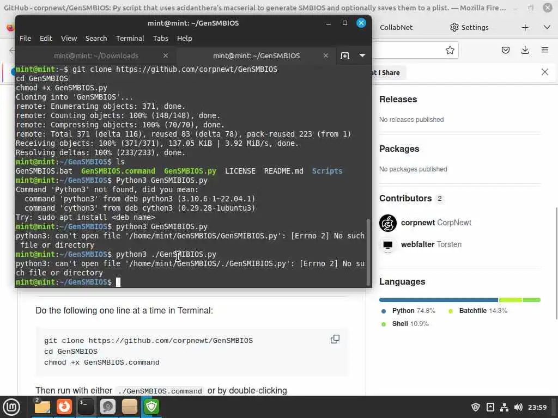Open the View menu in terminal
The image size is (558, 418).
69,39
